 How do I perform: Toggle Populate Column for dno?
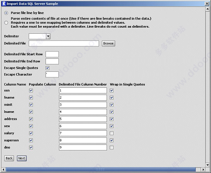(31, 147)
